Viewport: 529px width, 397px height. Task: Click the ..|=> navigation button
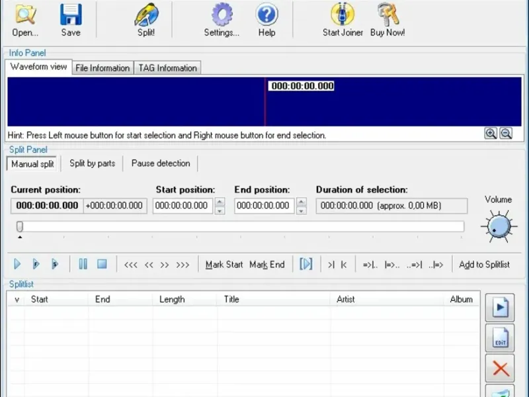coord(436,265)
